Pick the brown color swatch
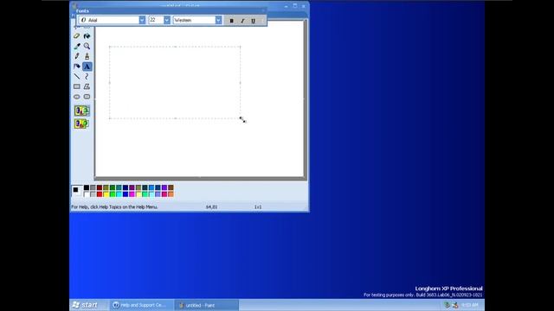The width and height of the screenshot is (554, 311). pos(171,187)
